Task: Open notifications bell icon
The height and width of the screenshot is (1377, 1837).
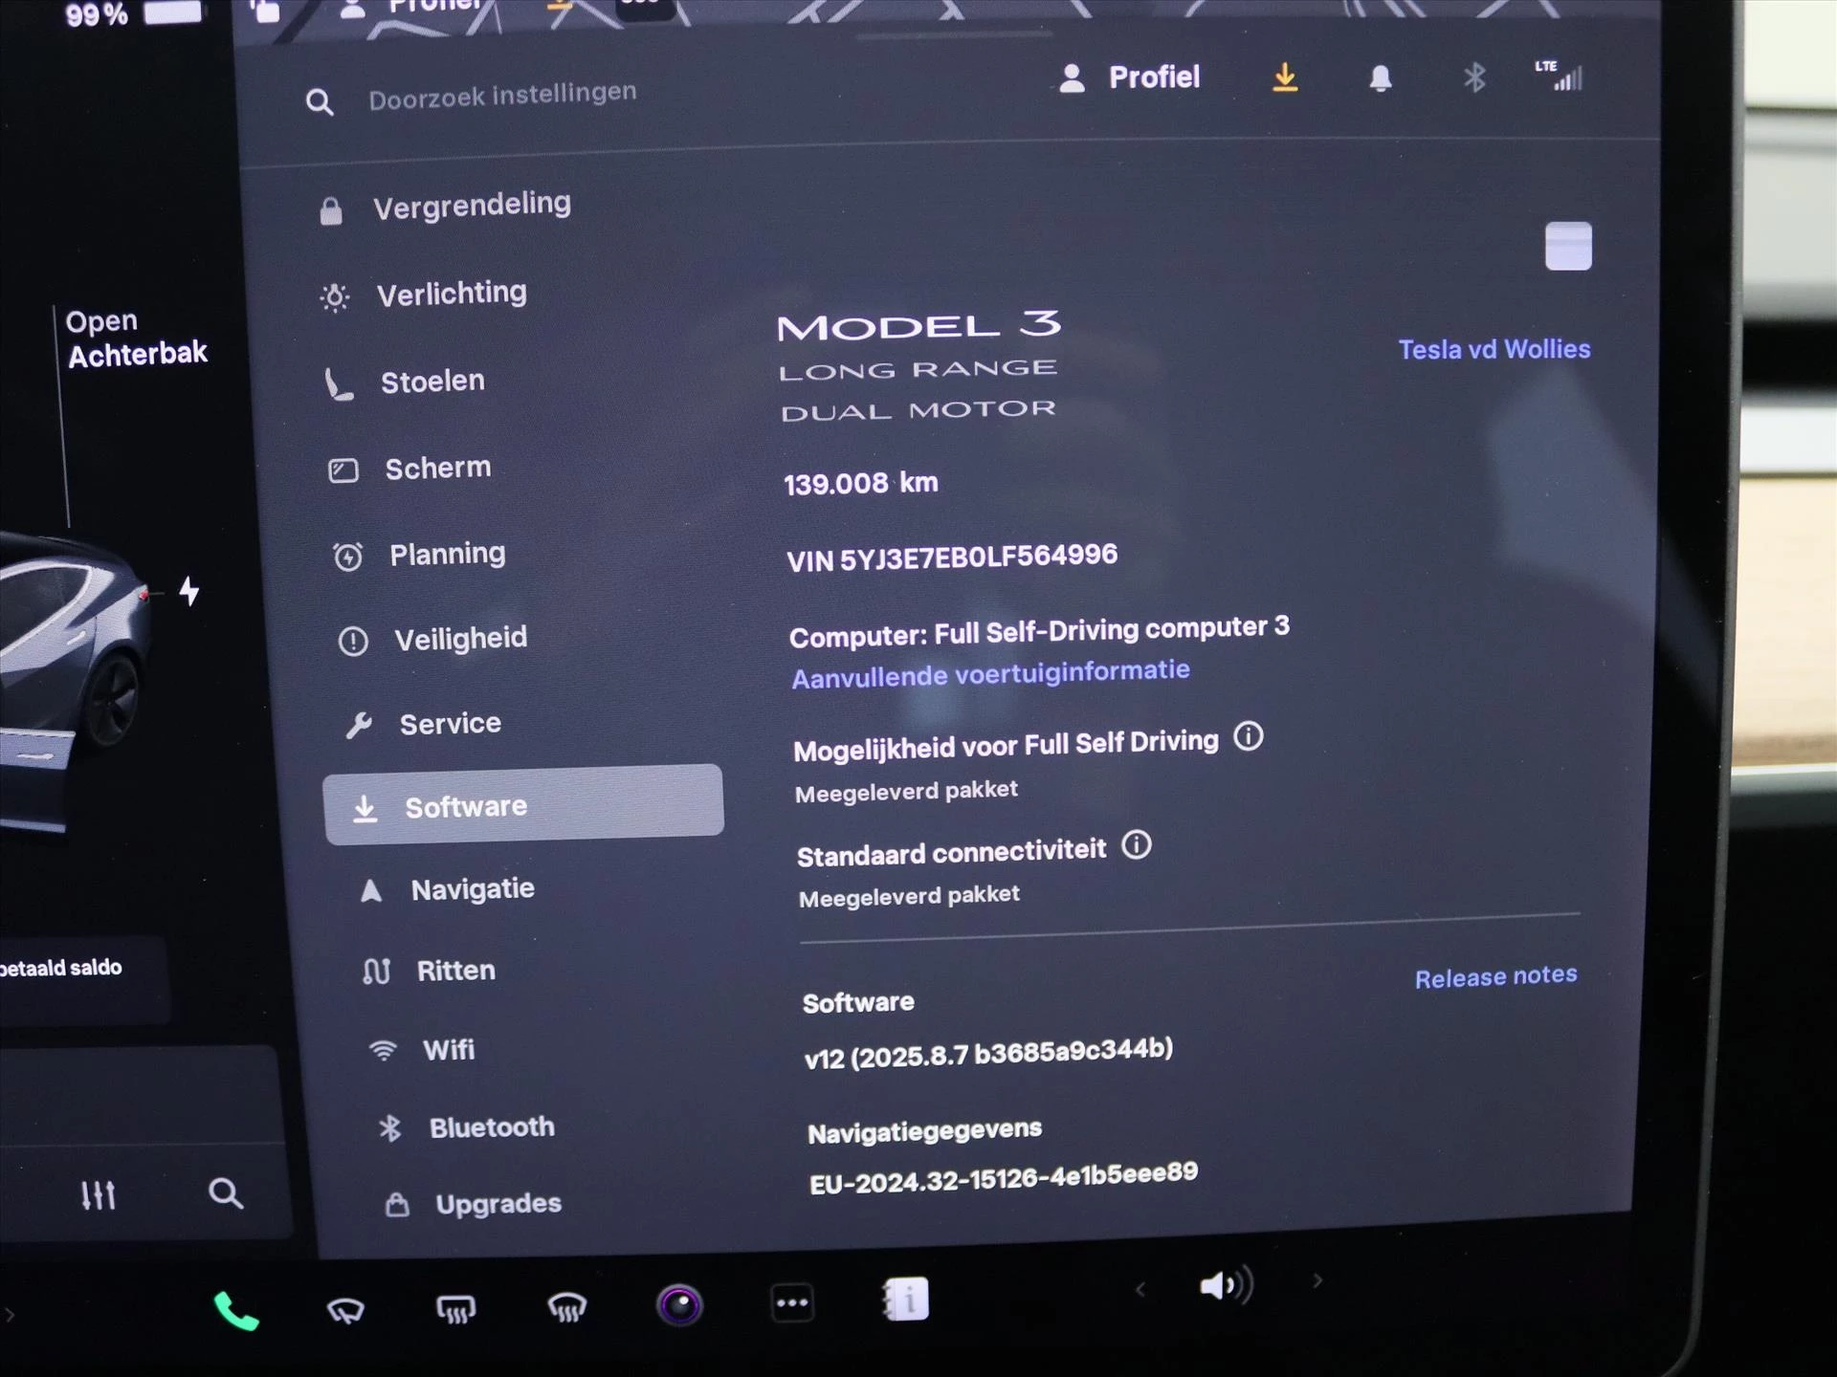Action: [1380, 77]
